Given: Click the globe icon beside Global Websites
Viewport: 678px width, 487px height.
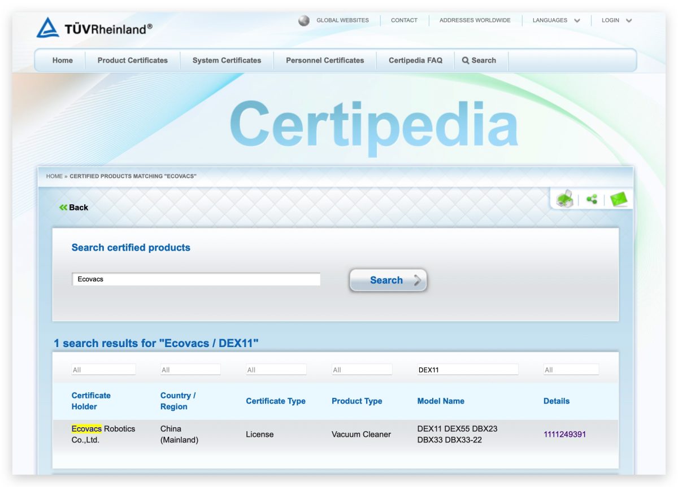Looking at the screenshot, I should tap(304, 20).
